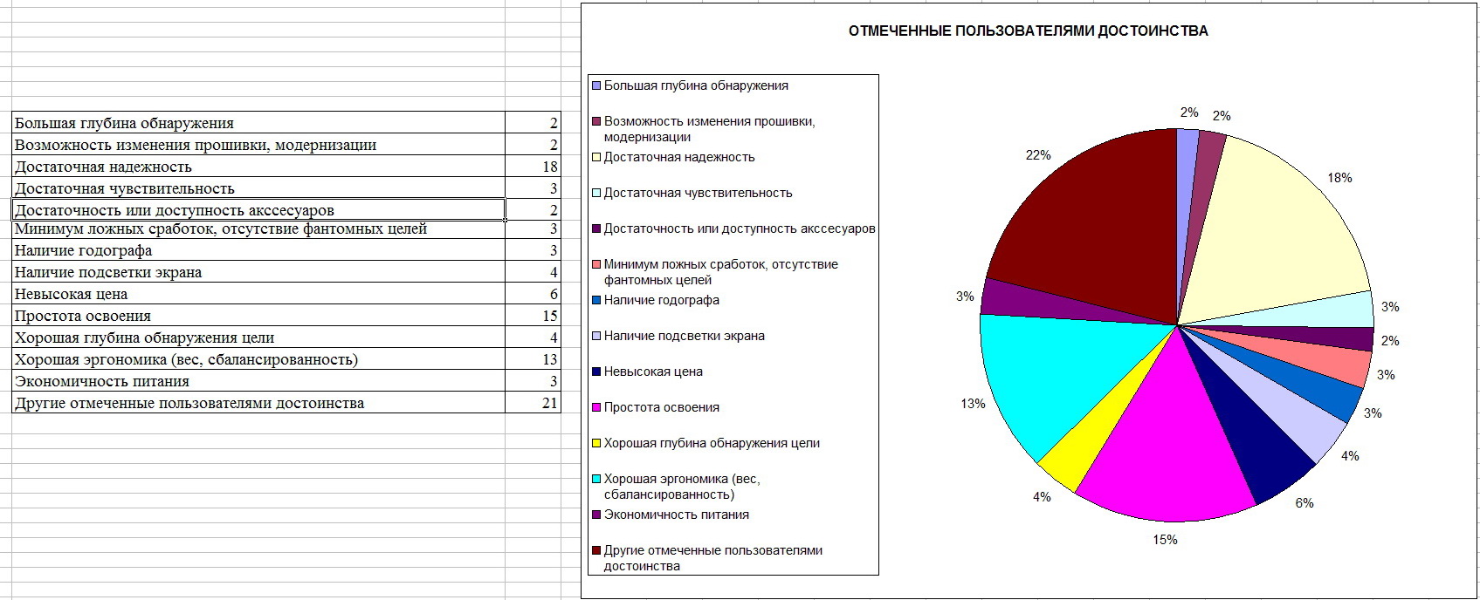Select legend entry Экономичность питания
The width and height of the screenshot is (1480, 600).
676,515
